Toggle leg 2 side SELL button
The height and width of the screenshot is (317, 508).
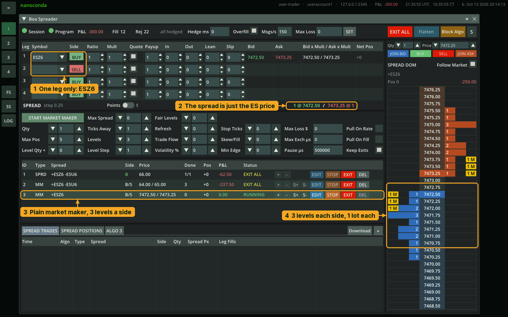tap(76, 70)
